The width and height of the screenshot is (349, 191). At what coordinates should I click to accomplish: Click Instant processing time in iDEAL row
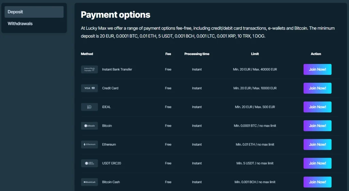(x=197, y=107)
